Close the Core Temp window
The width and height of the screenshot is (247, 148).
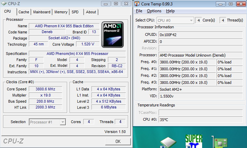click(x=241, y=4)
